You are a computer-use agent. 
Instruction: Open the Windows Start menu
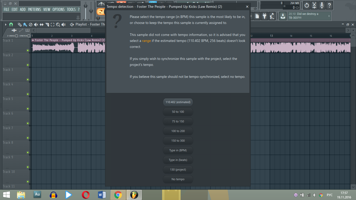7,195
